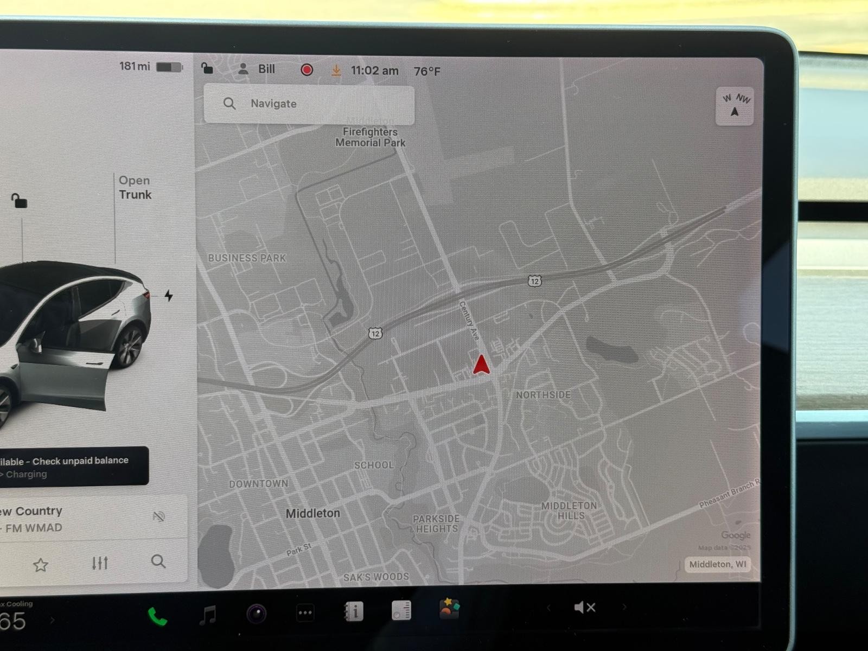This screenshot has width=868, height=651.
Task: Tap the charging lightning bolt icon
Action: point(169,296)
